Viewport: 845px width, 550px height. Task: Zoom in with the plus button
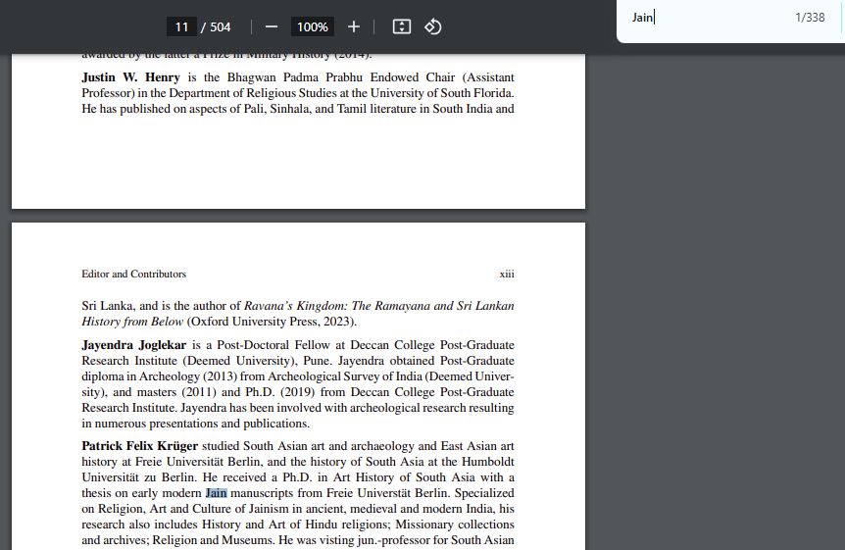point(354,26)
